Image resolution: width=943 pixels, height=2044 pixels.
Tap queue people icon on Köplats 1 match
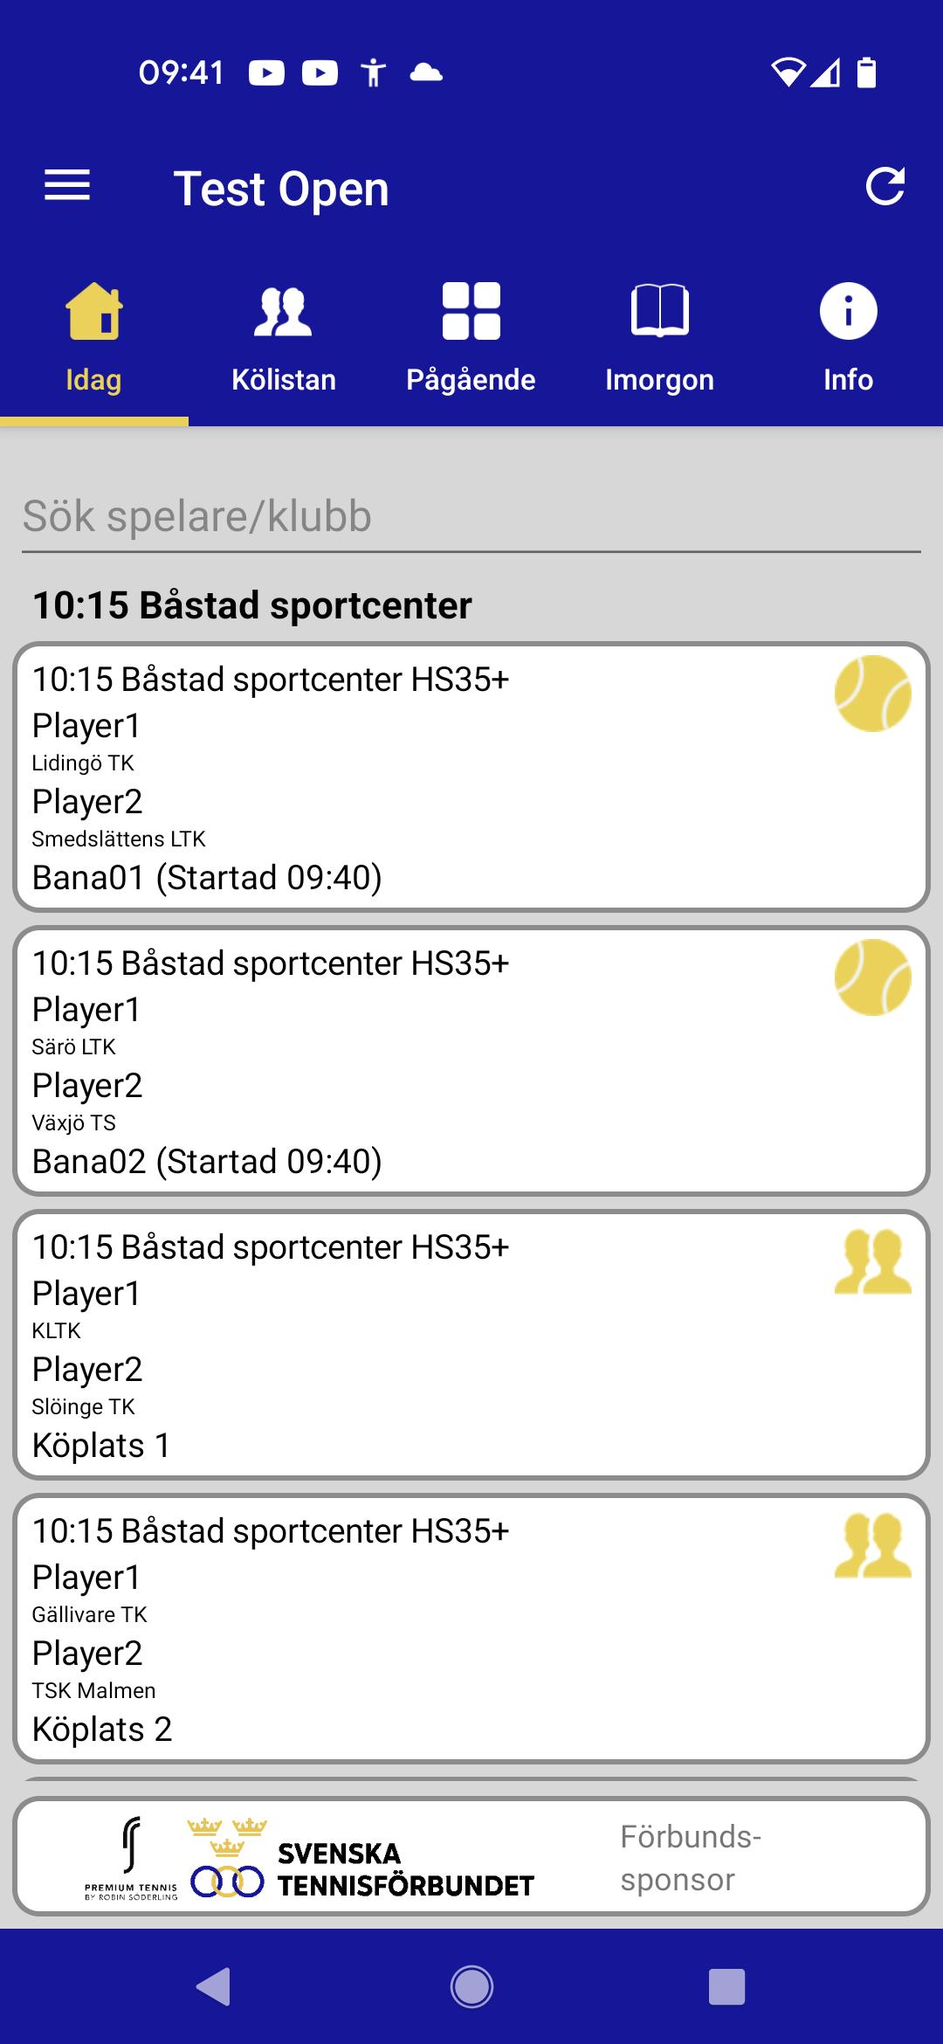872,1261
